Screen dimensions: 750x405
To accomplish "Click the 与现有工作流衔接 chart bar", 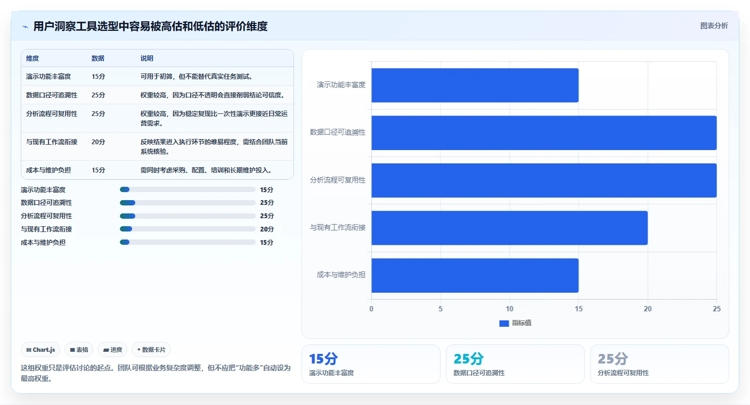I will 509,228.
